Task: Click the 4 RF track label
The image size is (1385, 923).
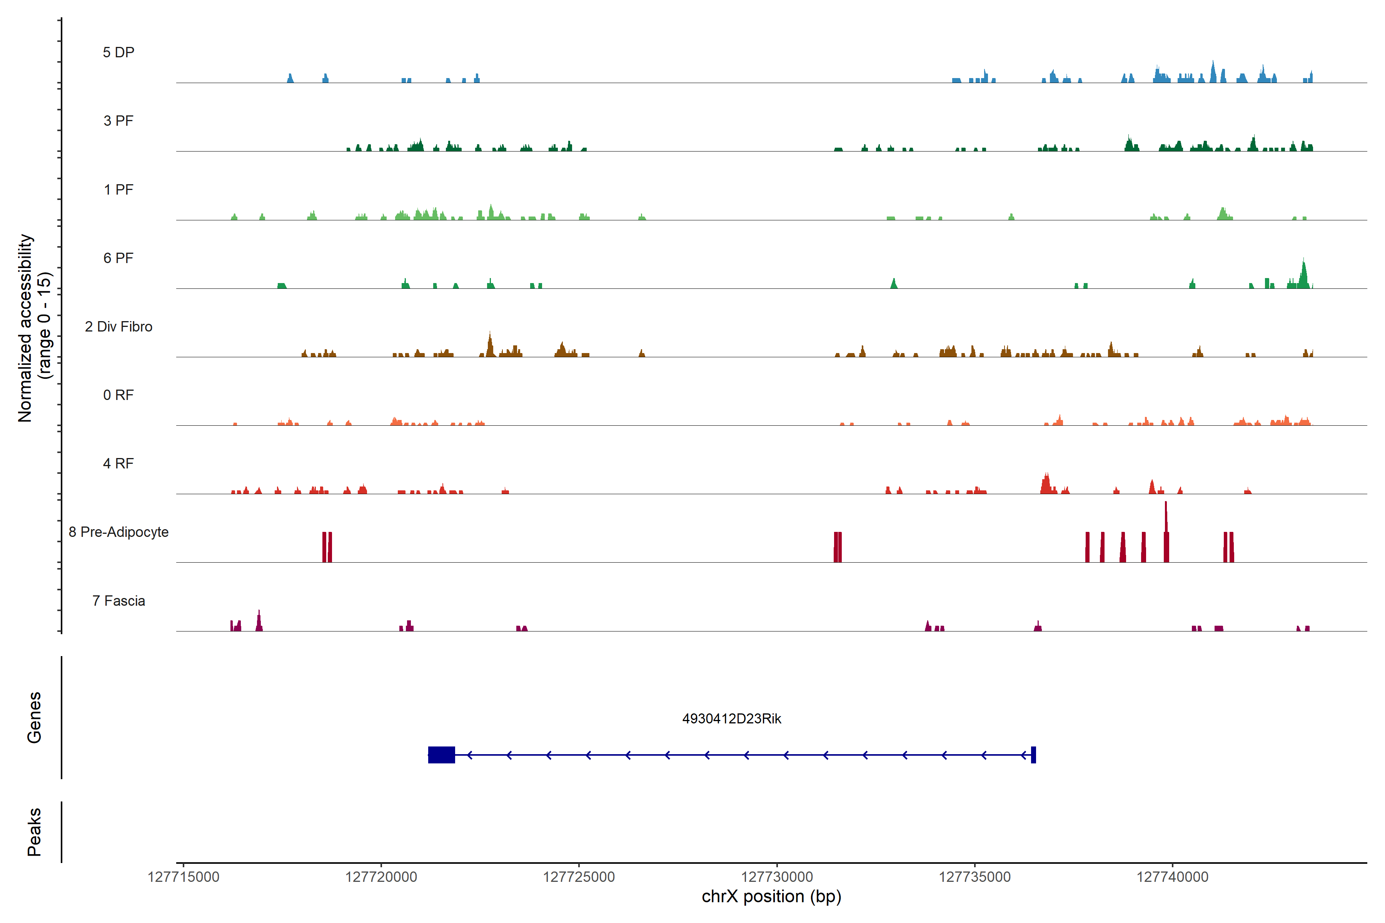Action: coord(118,463)
